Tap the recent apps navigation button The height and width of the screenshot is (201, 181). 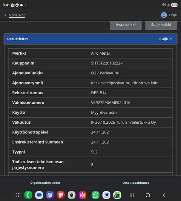click(132, 195)
